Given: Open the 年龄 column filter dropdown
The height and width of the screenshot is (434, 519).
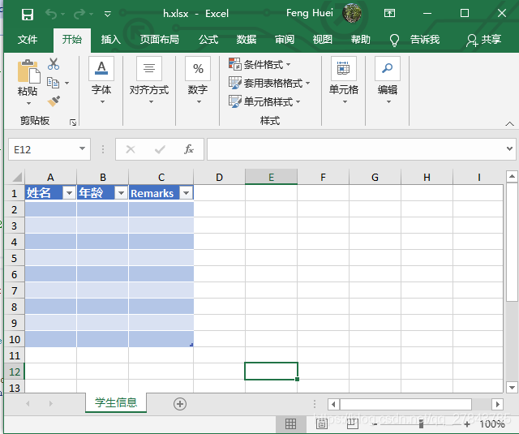Looking at the screenshot, I should 121,193.
